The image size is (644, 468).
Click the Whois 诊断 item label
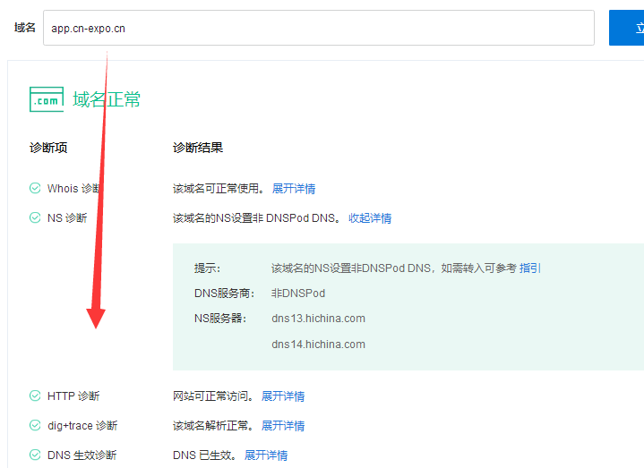pyautogui.click(x=73, y=189)
